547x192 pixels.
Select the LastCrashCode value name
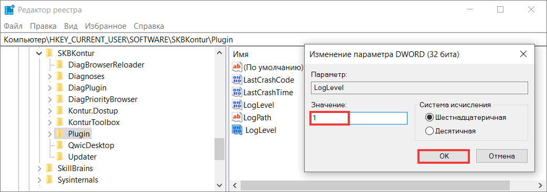[x=269, y=80]
